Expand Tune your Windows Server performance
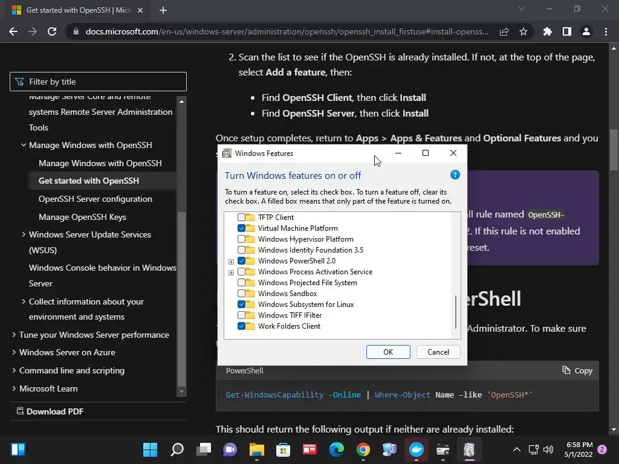The image size is (619, 464). pyautogui.click(x=14, y=335)
